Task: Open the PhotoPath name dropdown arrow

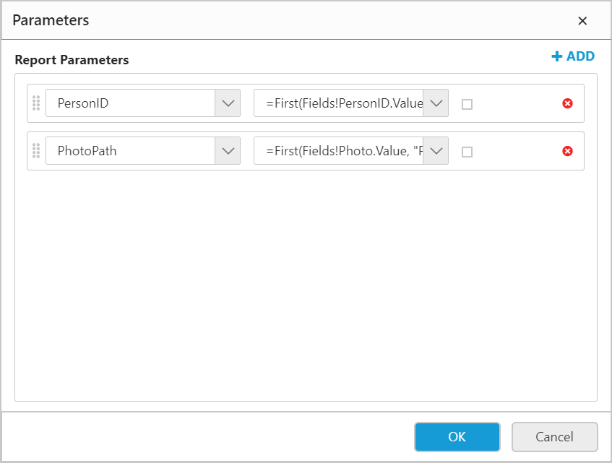Action: click(228, 151)
